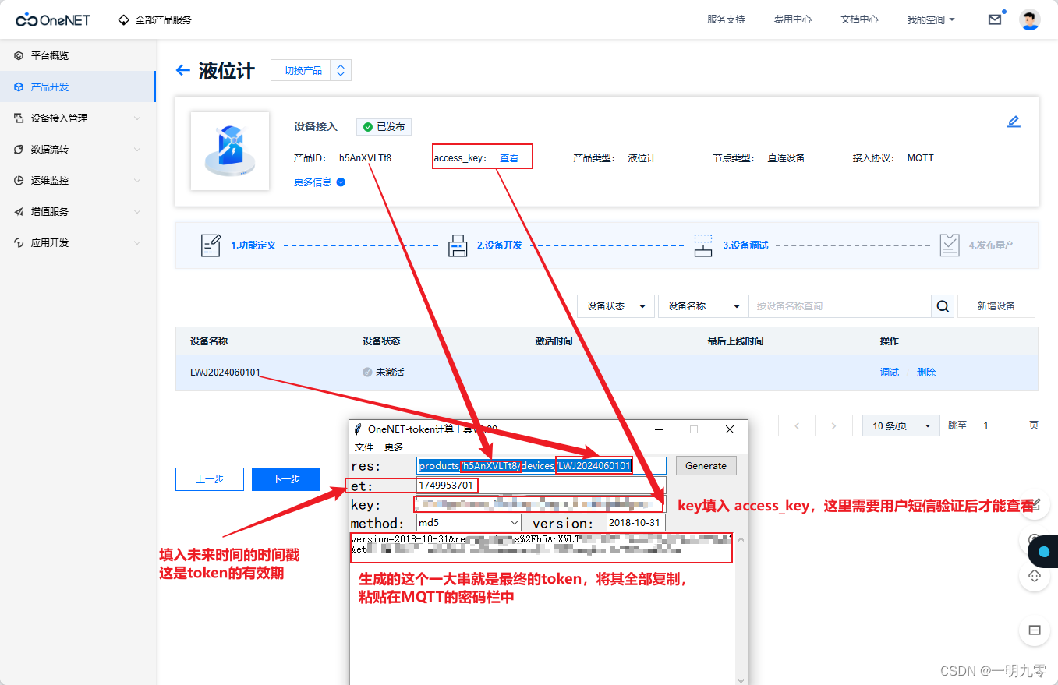Expand 应用开发 in the sidebar
This screenshot has height=685, width=1058.
(78, 242)
